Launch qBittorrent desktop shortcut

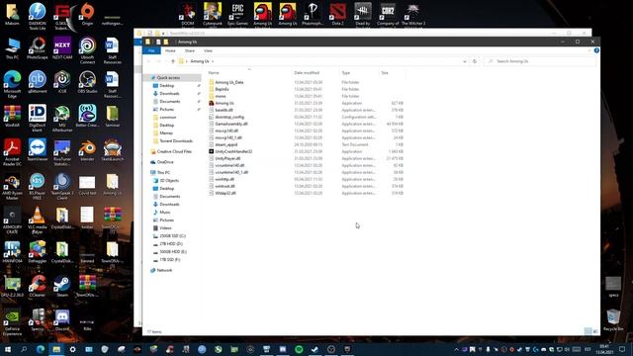[x=38, y=82]
